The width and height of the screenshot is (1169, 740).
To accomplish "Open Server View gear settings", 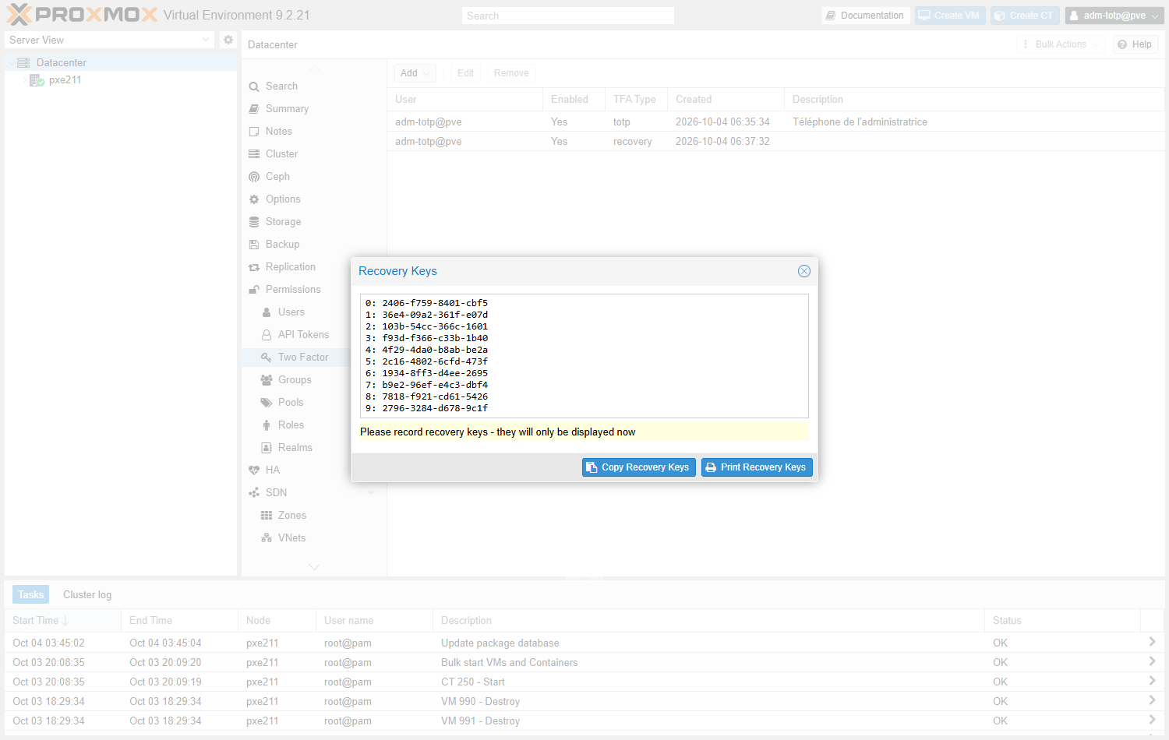I will (x=228, y=40).
